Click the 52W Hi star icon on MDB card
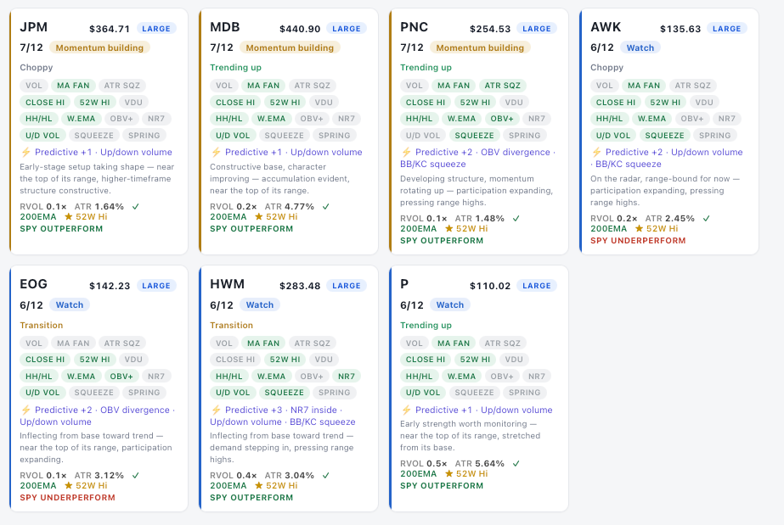The image size is (784, 525). pos(259,216)
